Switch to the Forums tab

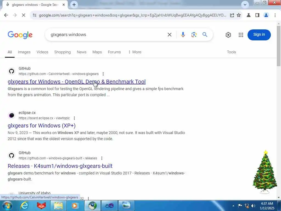[x=114, y=52]
